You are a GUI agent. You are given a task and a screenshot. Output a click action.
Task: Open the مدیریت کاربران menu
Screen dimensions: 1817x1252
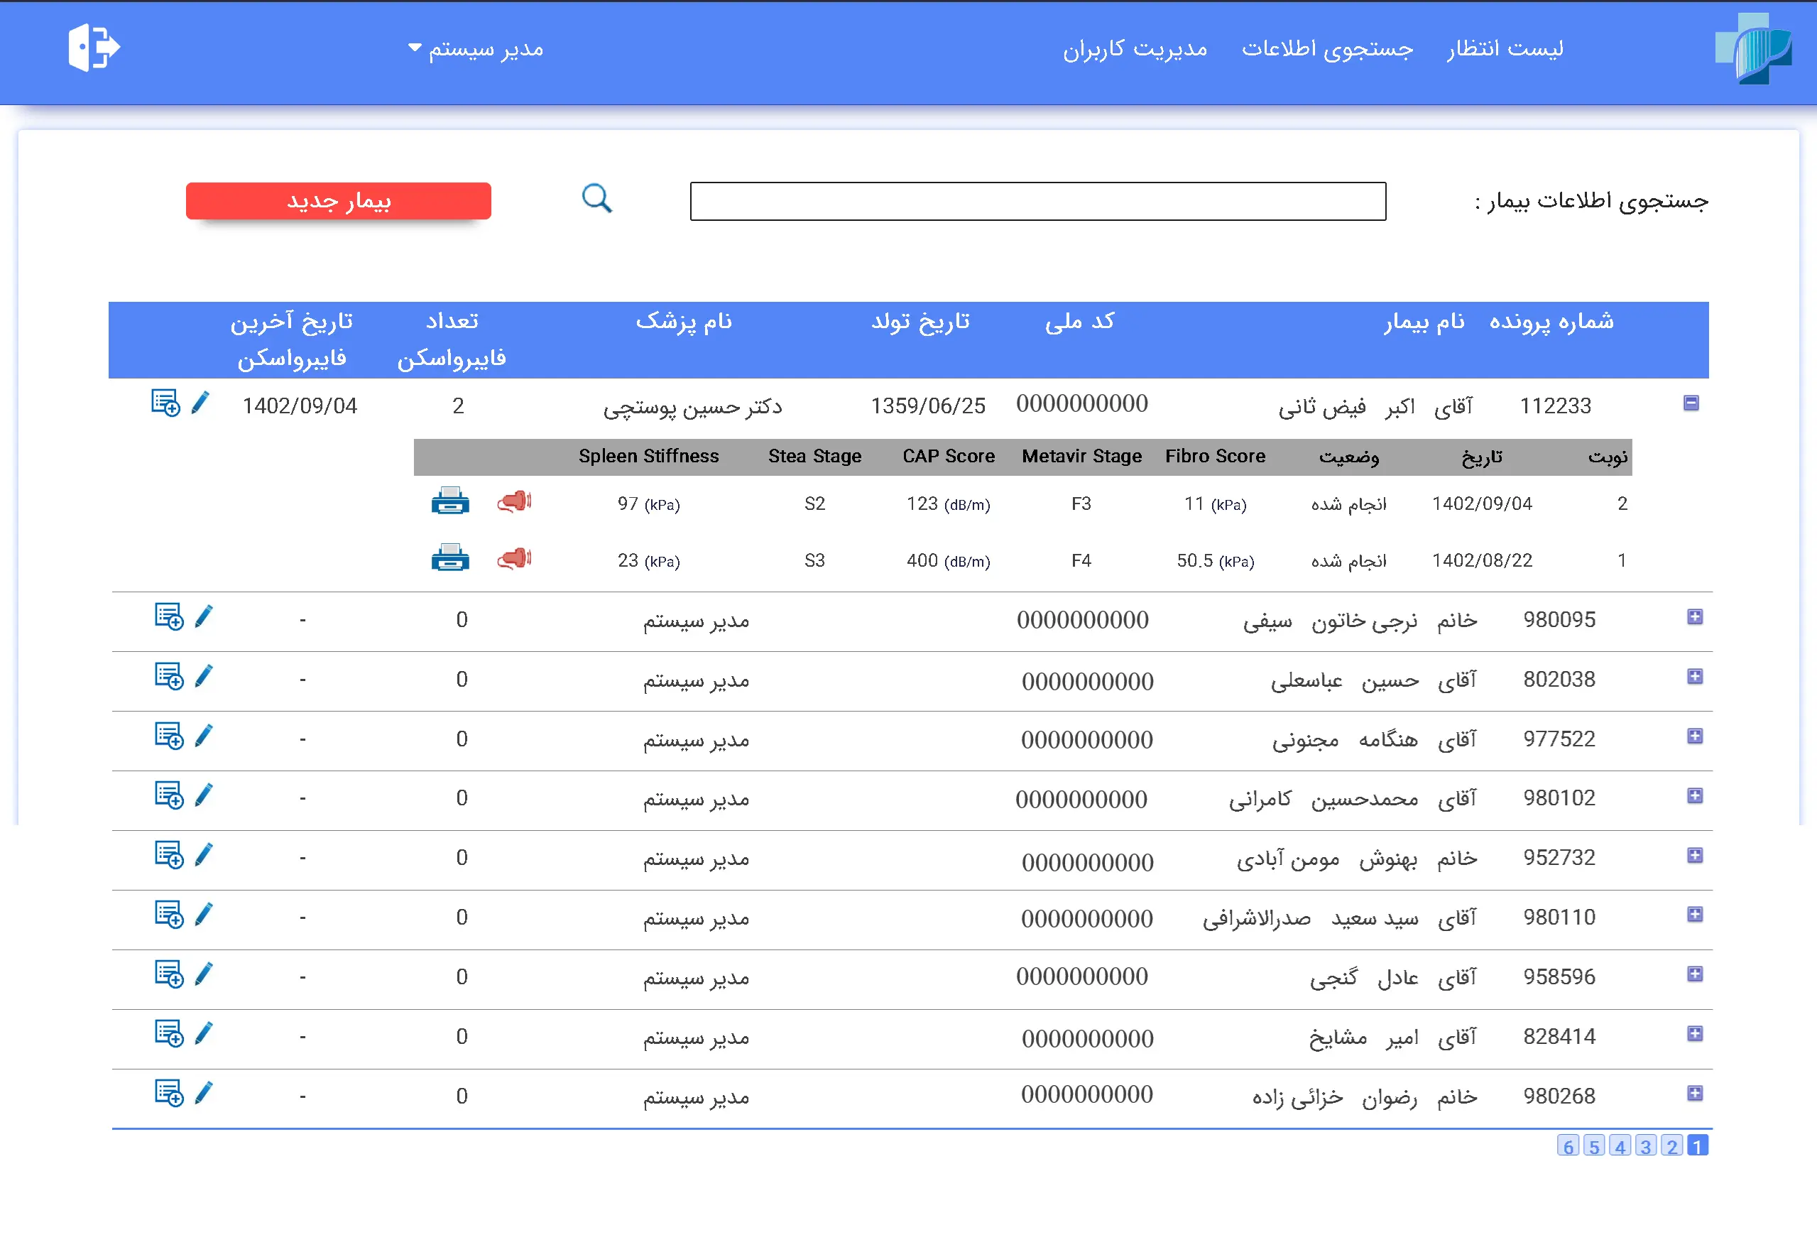tap(1134, 48)
